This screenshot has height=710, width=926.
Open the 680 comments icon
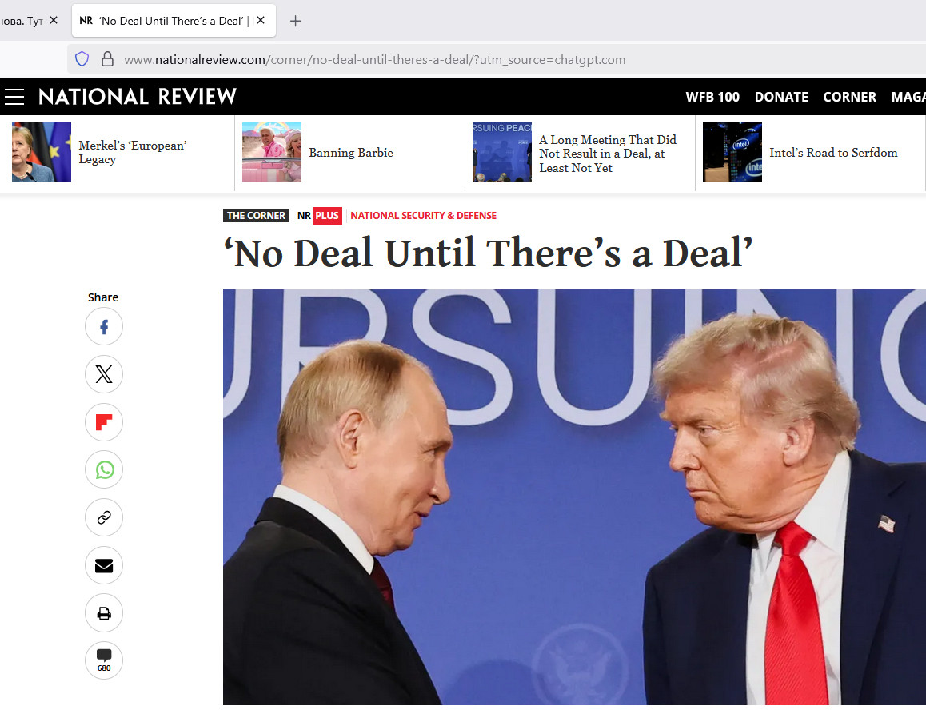[104, 660]
